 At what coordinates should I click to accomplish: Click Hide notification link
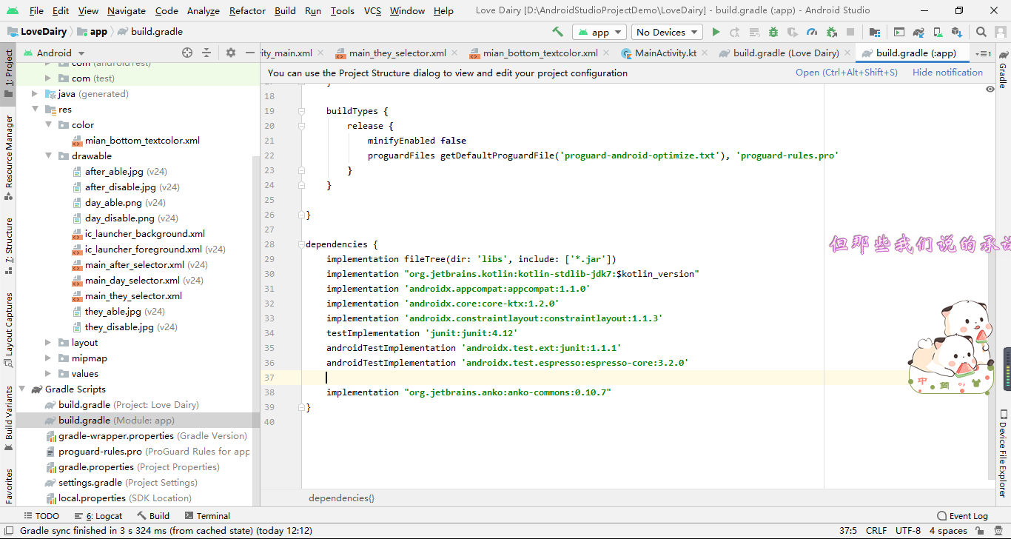(947, 73)
